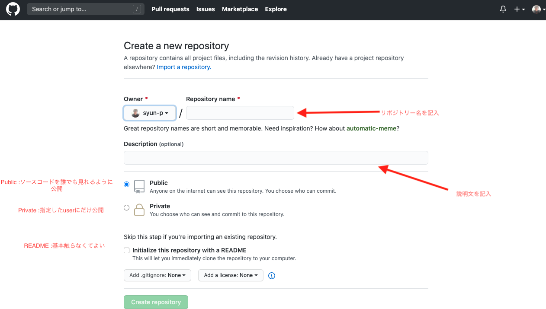Click the Private option label

coord(160,206)
